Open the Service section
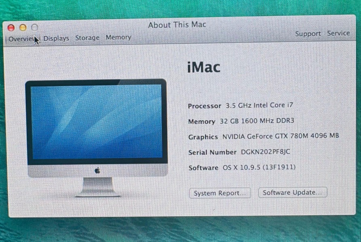The width and height of the screenshot is (361, 242). (x=338, y=33)
